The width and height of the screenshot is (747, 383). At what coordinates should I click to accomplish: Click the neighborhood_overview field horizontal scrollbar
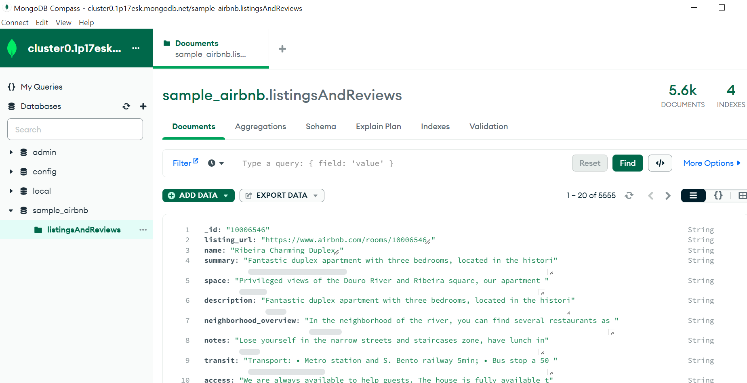325,332
